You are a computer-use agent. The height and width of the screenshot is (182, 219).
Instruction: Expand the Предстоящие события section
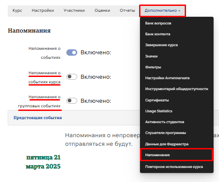pyautogui.click(x=37, y=118)
